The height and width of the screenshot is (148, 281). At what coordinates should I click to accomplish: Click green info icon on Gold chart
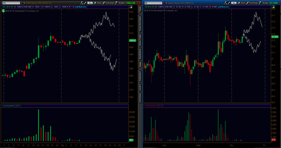point(3,11)
